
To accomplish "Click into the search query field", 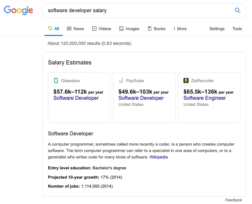I will pyautogui.click(x=138, y=11).
